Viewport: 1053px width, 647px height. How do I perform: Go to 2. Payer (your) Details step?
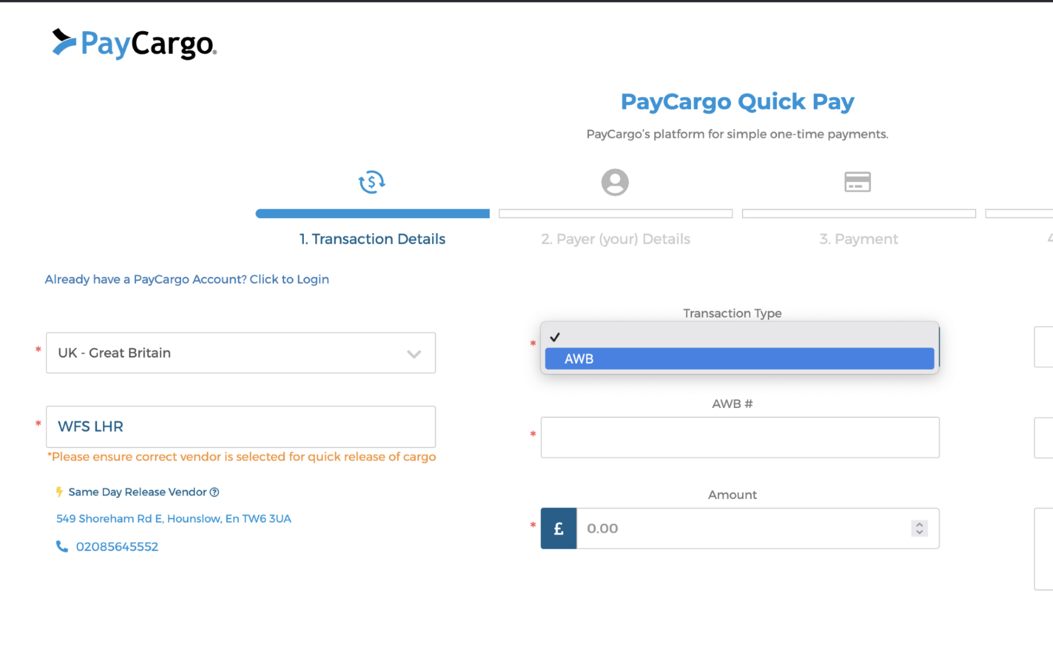(615, 239)
